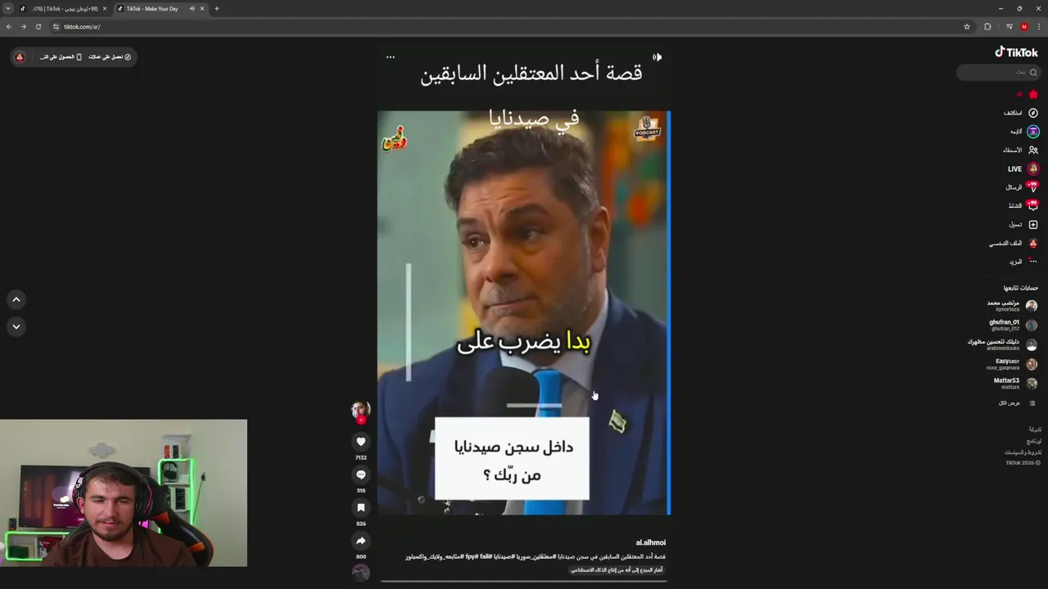Close the TikTok - Make Your Day tab
Viewport: 1048px width, 589px height.
coord(202,9)
